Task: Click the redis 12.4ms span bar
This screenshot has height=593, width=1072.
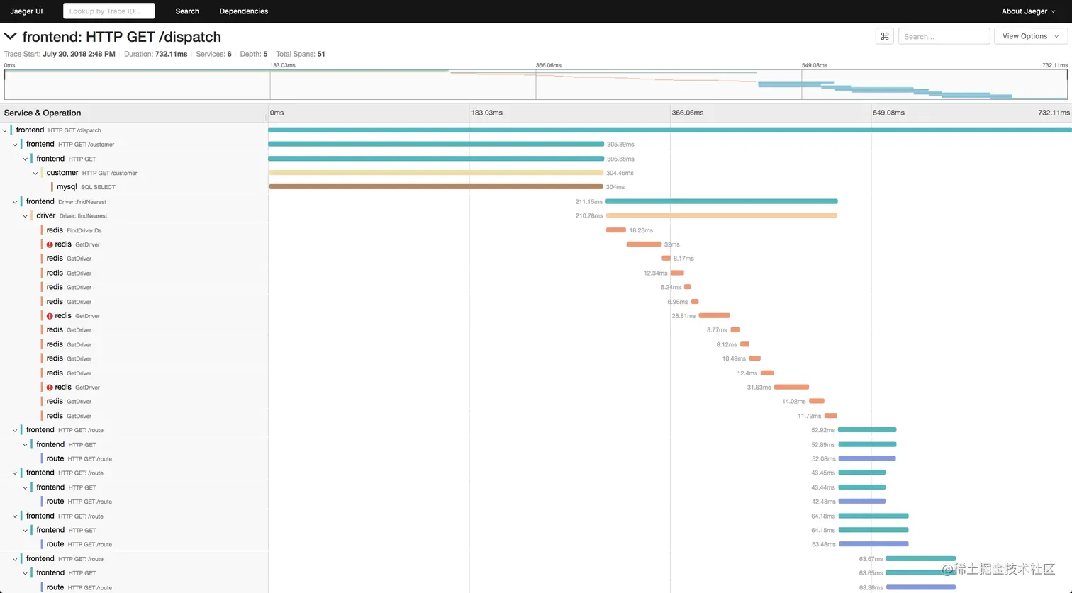Action: (x=767, y=373)
